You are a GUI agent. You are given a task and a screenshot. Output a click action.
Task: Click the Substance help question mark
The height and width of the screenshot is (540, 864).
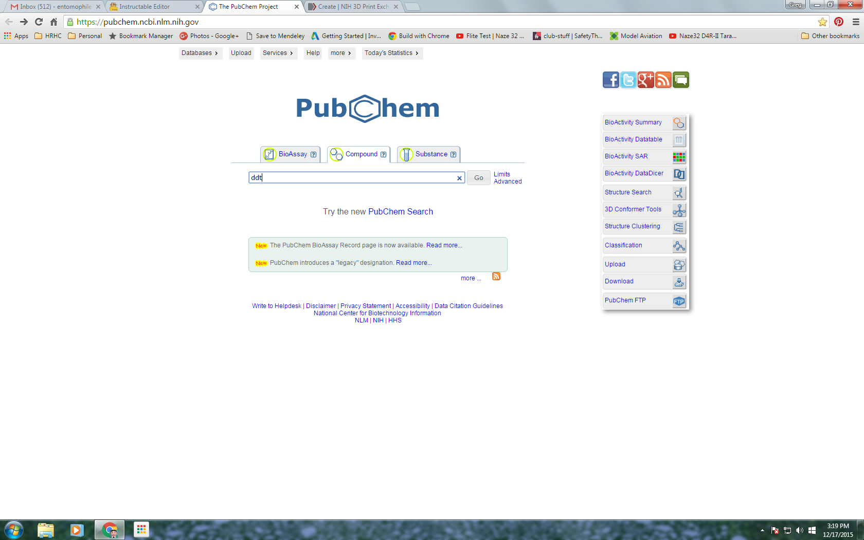(453, 154)
